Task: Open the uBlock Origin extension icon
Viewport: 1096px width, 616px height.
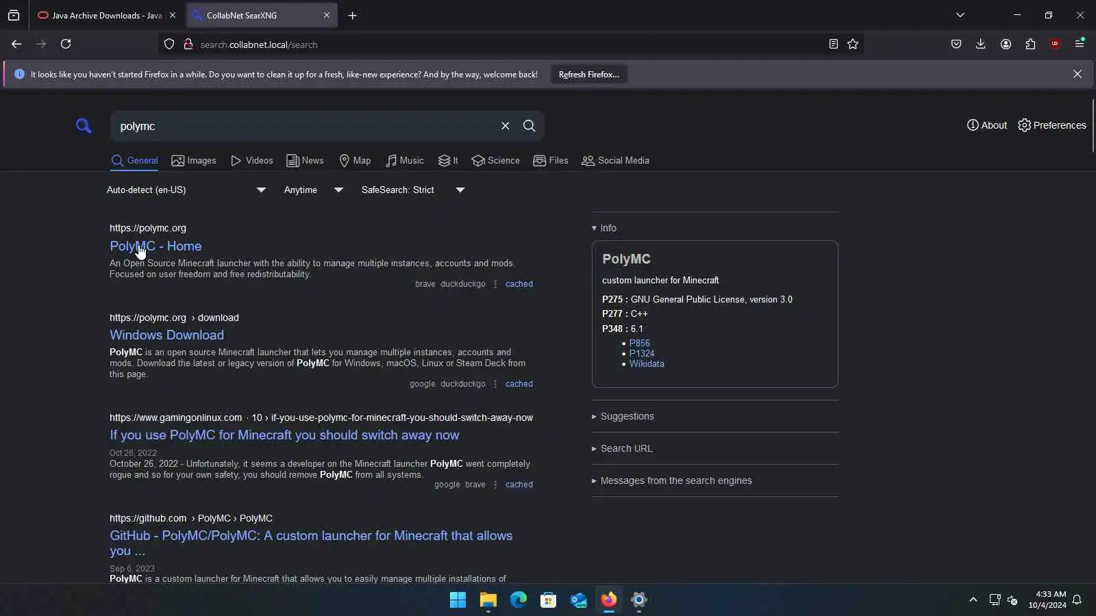Action: pos(1055,44)
